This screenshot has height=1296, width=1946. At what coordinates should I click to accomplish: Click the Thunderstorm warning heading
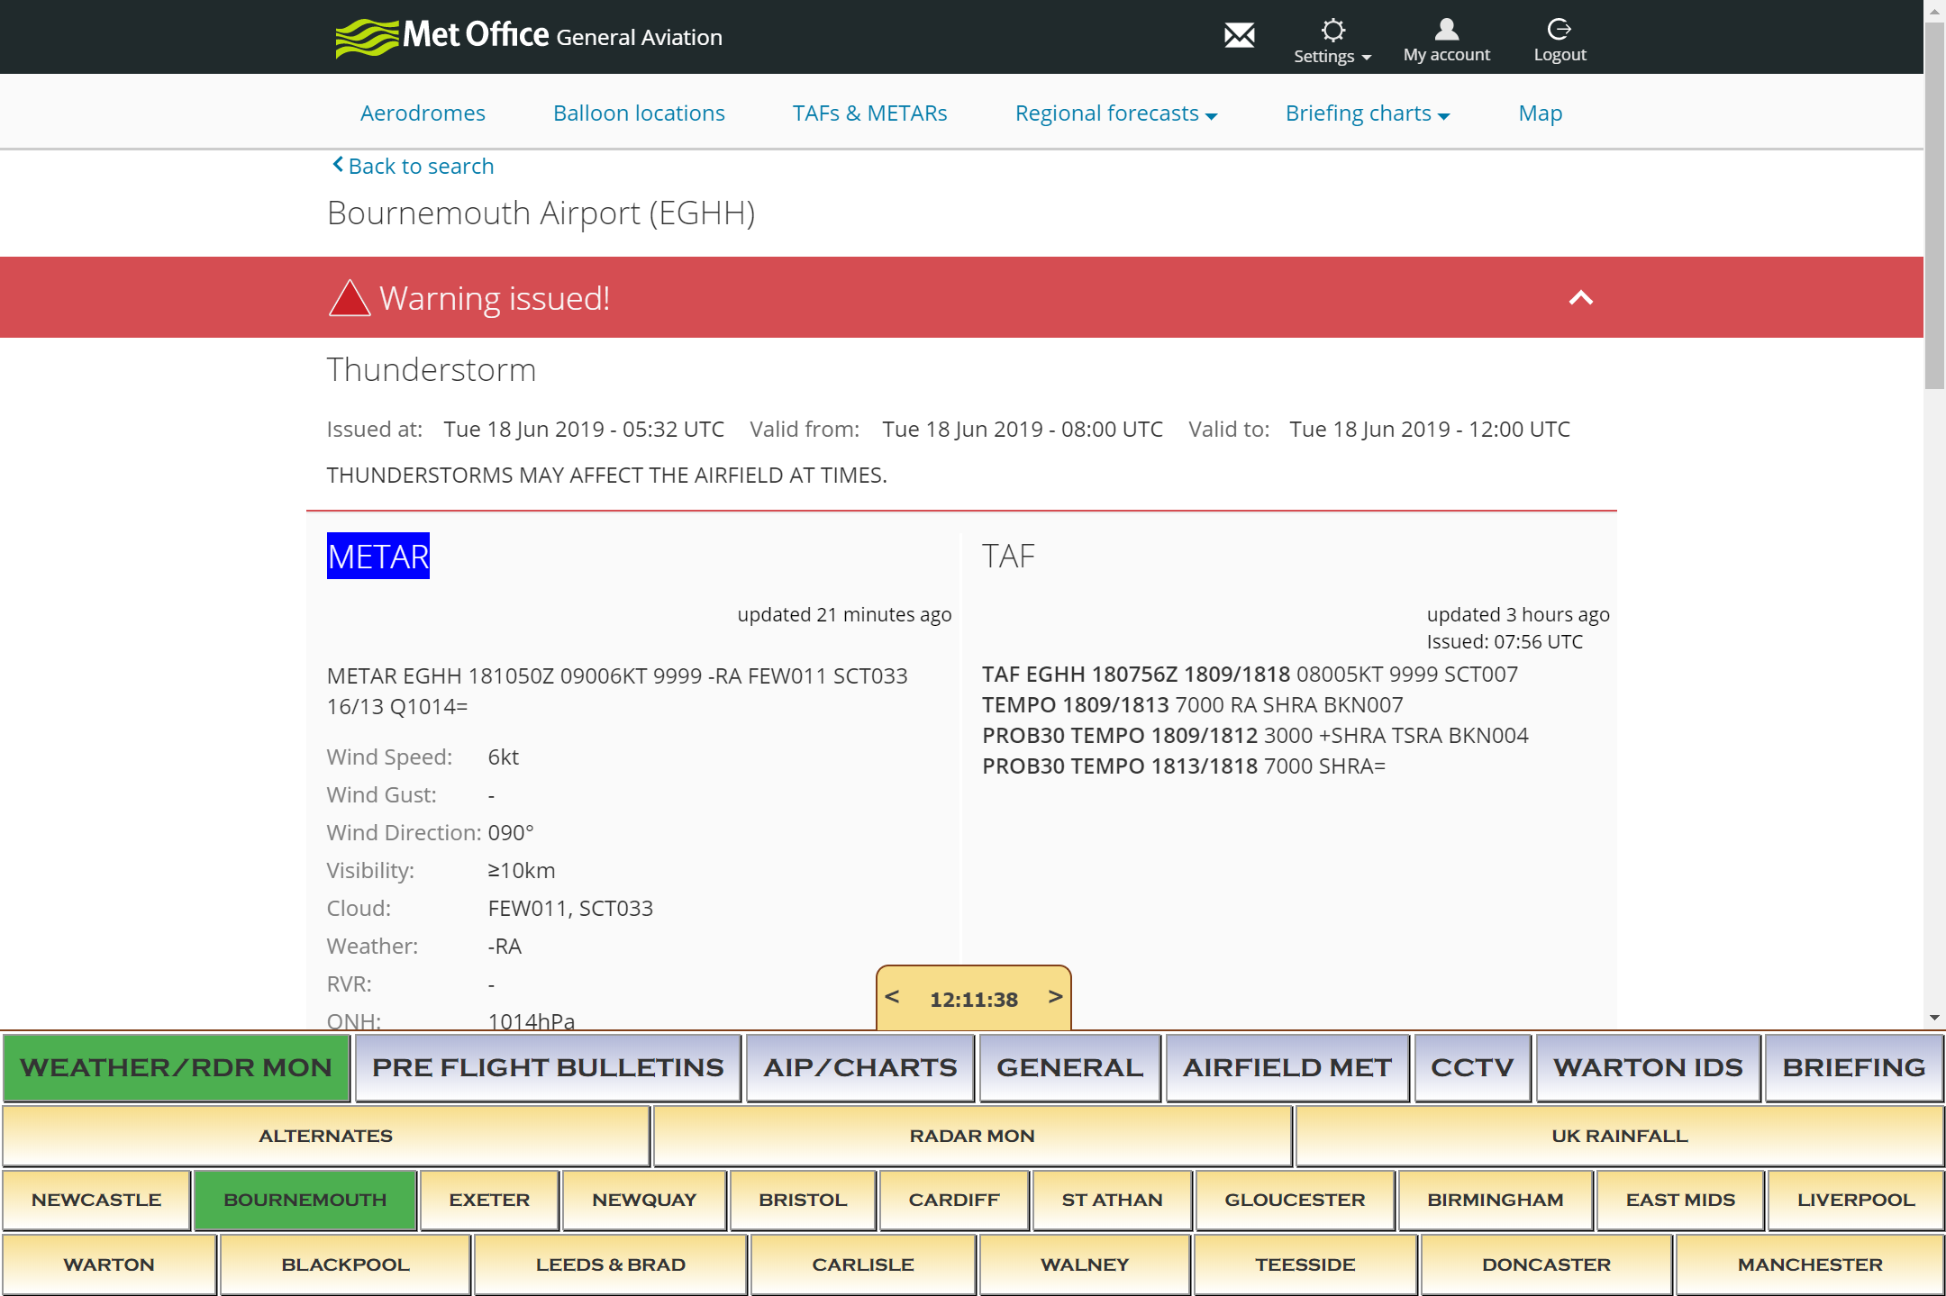(432, 370)
